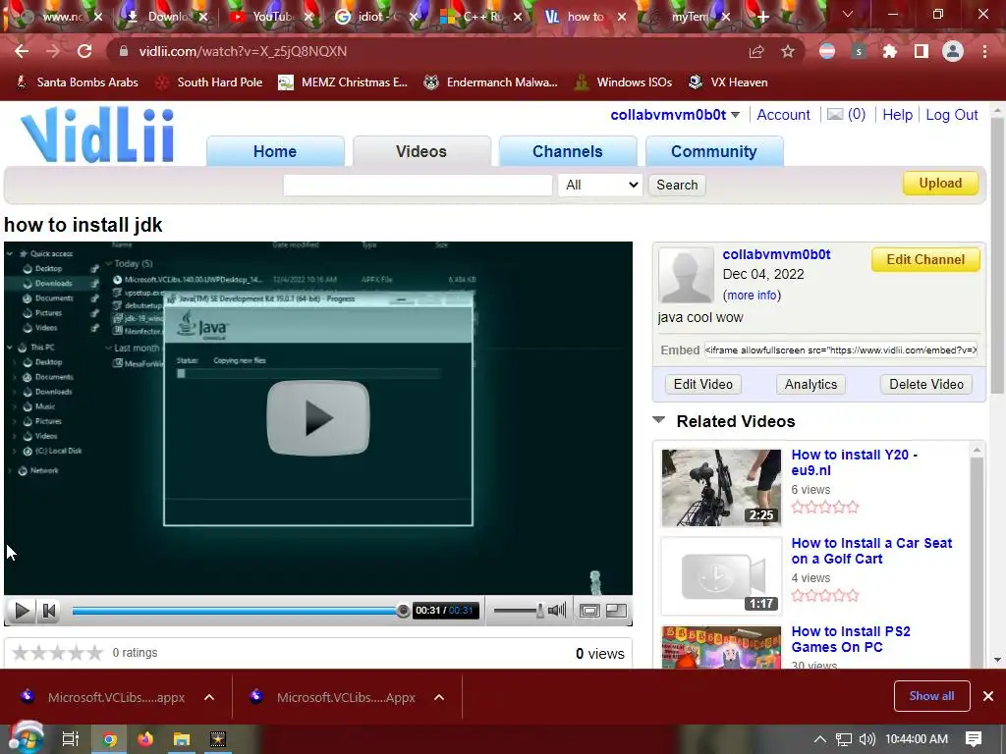The height and width of the screenshot is (754, 1006).
Task: Open the inbox envelope icon
Action: pos(835,114)
